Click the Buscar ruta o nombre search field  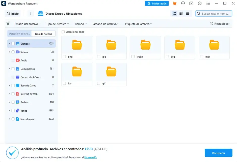[214, 14]
